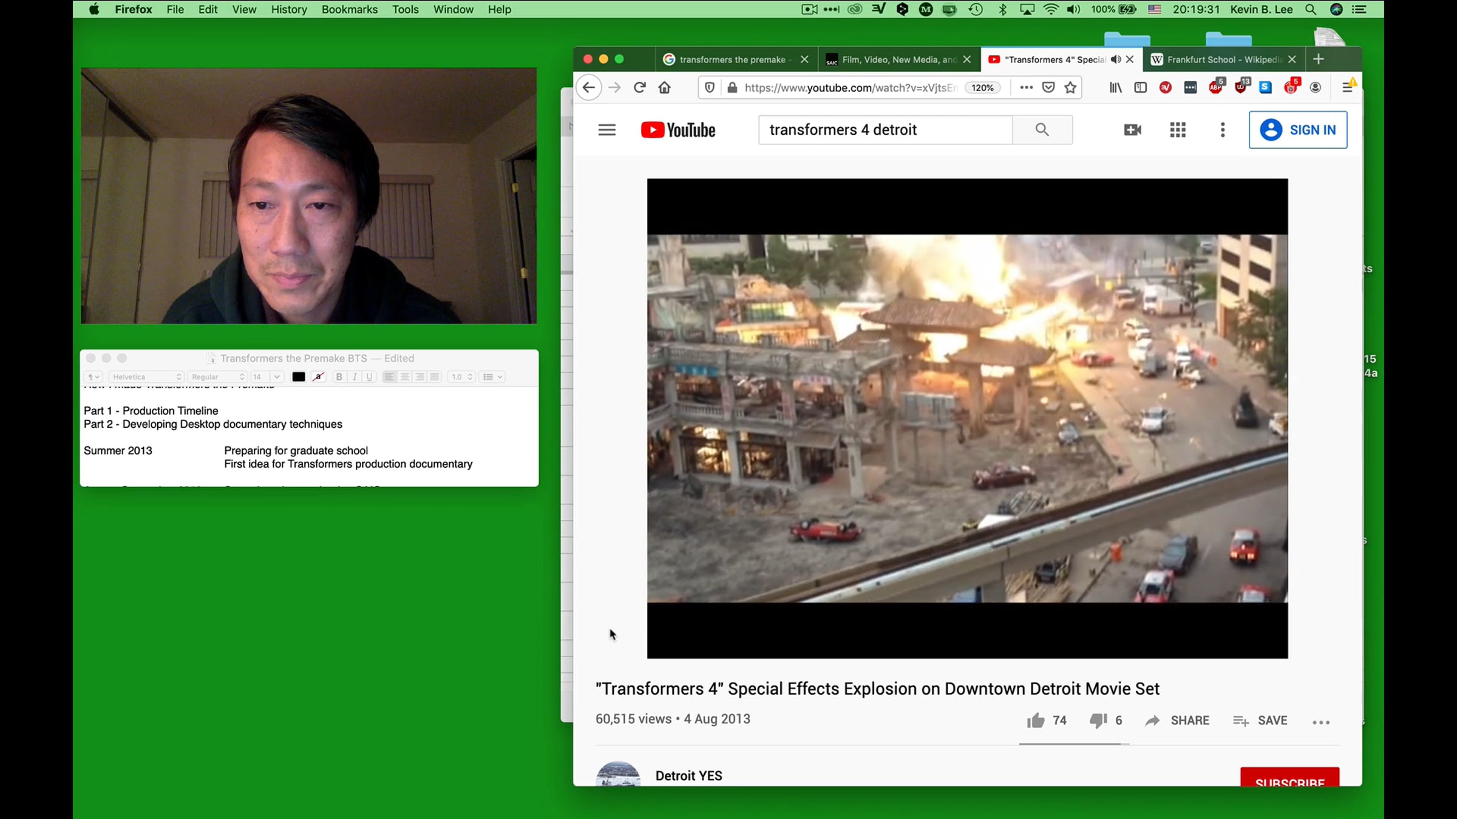Go to the Firefox home page
The image size is (1457, 819).
click(664, 87)
